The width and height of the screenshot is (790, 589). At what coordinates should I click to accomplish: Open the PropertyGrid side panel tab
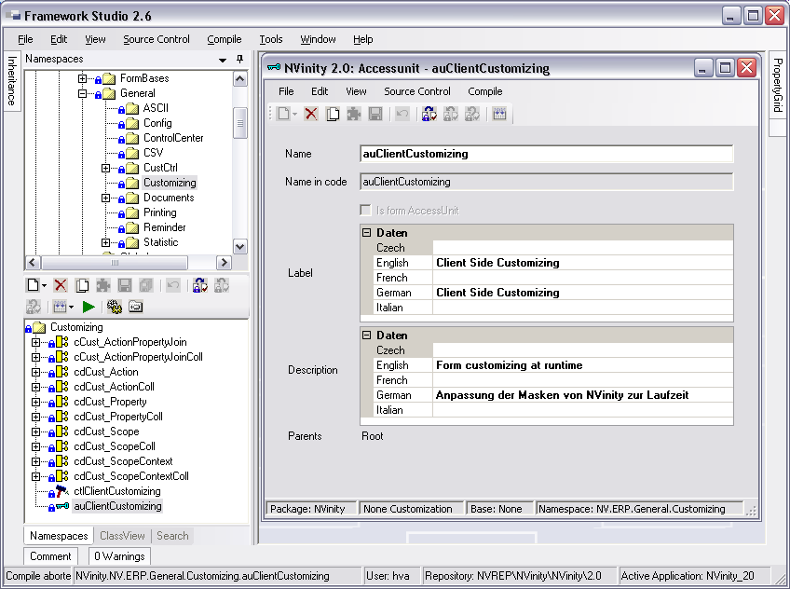777,85
